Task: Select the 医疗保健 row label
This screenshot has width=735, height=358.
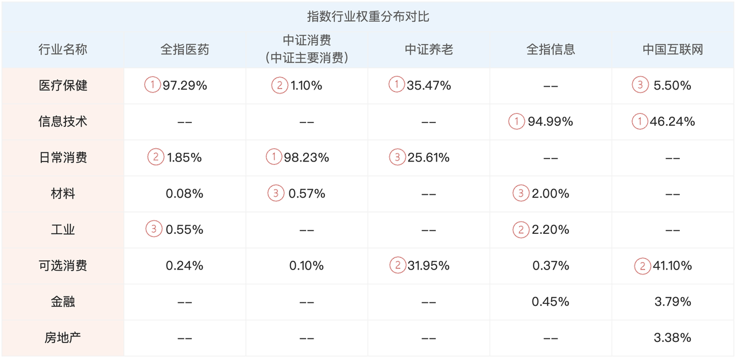Action: [63, 86]
